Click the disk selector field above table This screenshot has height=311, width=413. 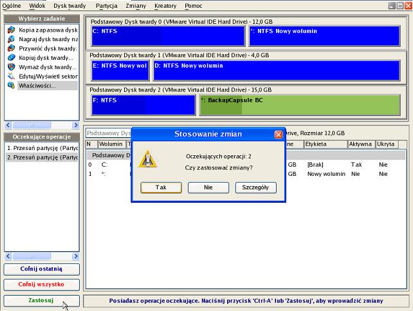pyautogui.click(x=109, y=133)
